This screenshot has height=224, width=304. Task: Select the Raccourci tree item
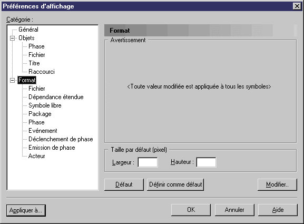42,72
